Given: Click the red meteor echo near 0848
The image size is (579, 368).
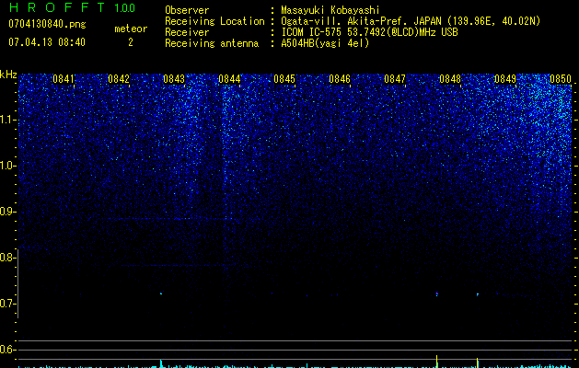Looking at the screenshot, I should tap(437, 293).
